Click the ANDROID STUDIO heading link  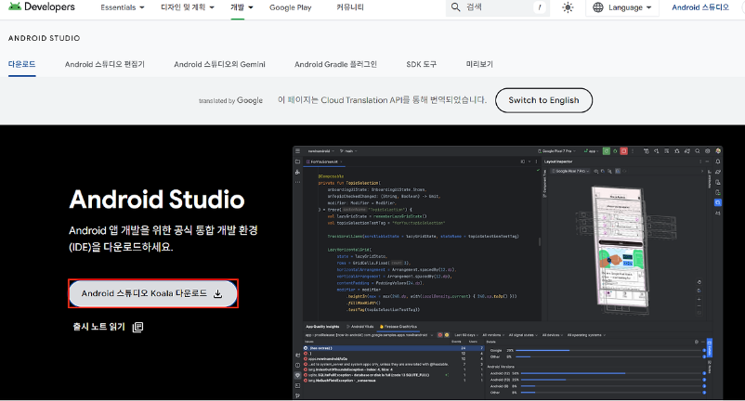[x=45, y=38]
